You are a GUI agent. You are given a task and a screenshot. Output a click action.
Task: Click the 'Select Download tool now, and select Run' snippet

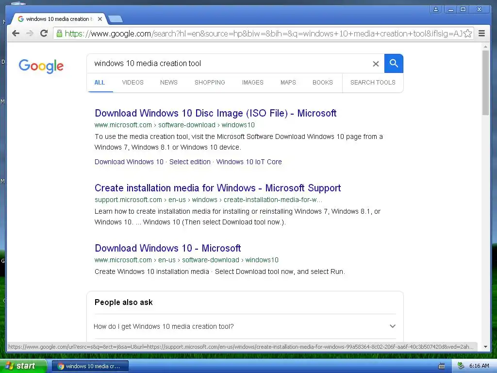280,272
